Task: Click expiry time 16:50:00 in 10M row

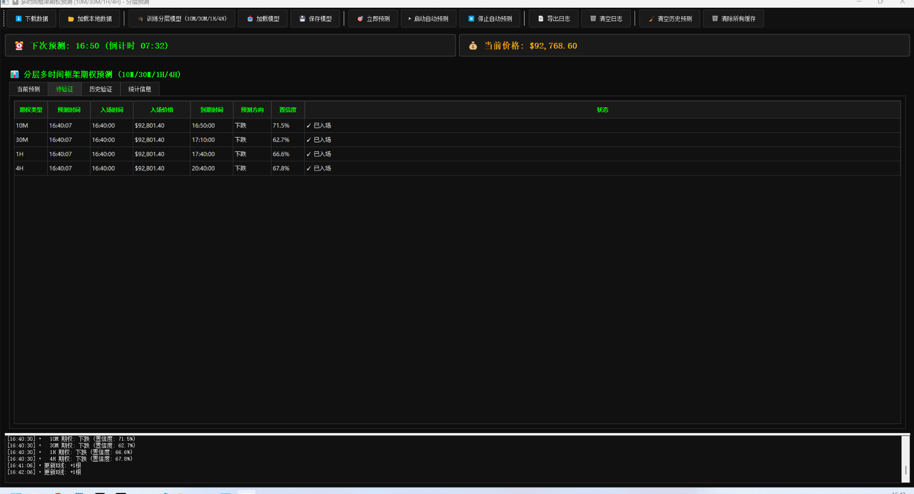Action: point(212,125)
